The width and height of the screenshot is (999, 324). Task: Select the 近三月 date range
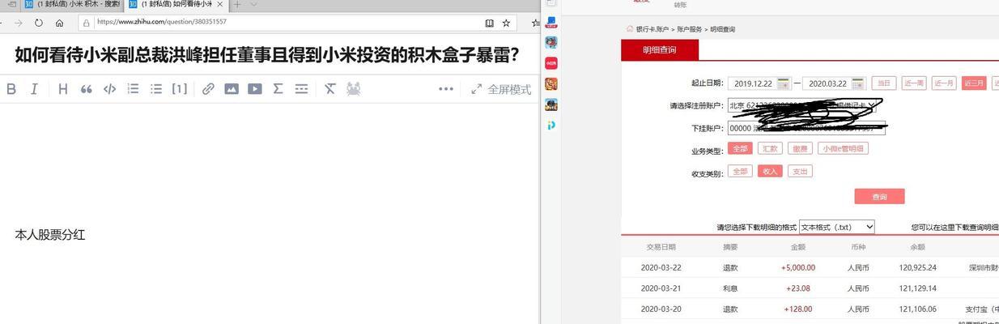974,83
